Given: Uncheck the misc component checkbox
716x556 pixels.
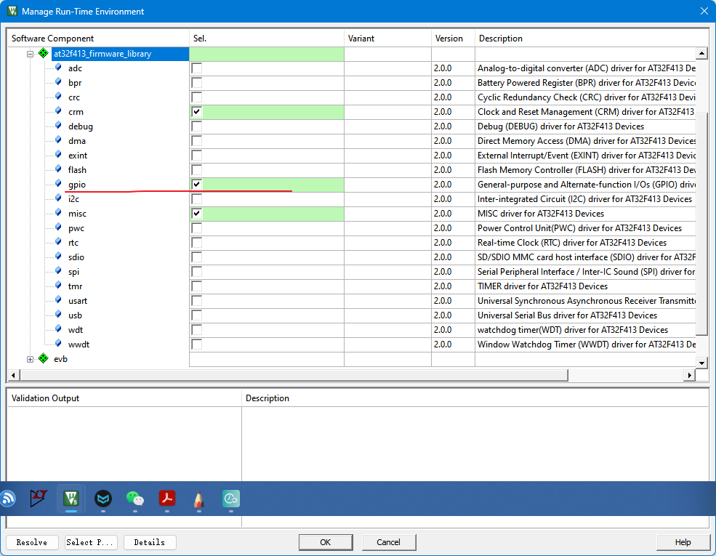Looking at the screenshot, I should pos(197,214).
